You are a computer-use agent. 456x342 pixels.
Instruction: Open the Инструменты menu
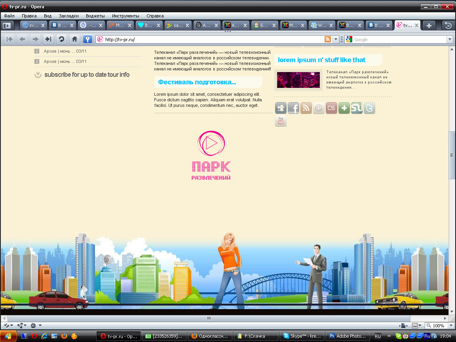tap(125, 16)
